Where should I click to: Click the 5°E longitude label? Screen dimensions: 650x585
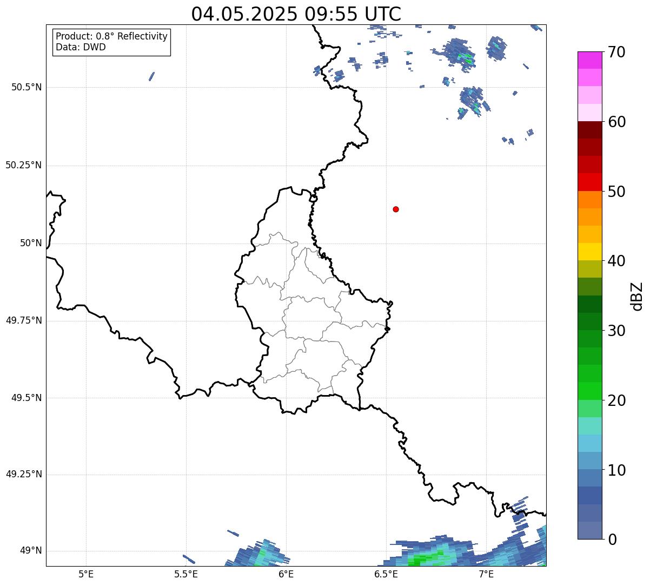(86, 574)
